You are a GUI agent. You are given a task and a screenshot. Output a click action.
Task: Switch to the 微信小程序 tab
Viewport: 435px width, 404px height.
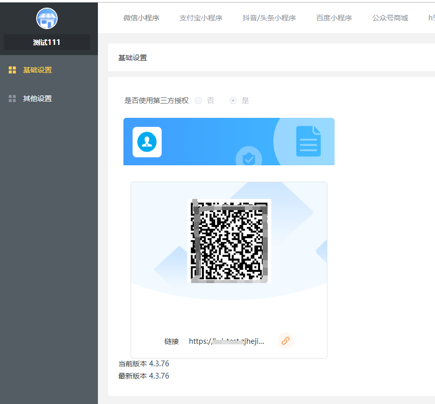click(x=141, y=18)
